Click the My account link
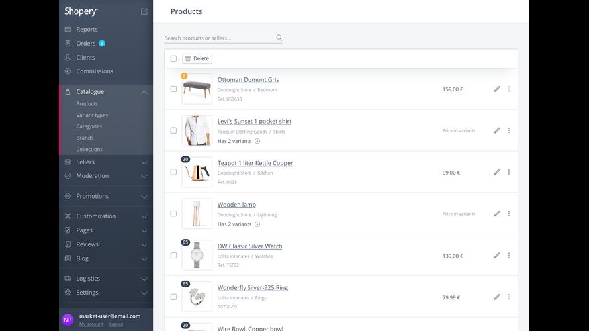Image resolution: width=589 pixels, height=331 pixels. [x=91, y=324]
